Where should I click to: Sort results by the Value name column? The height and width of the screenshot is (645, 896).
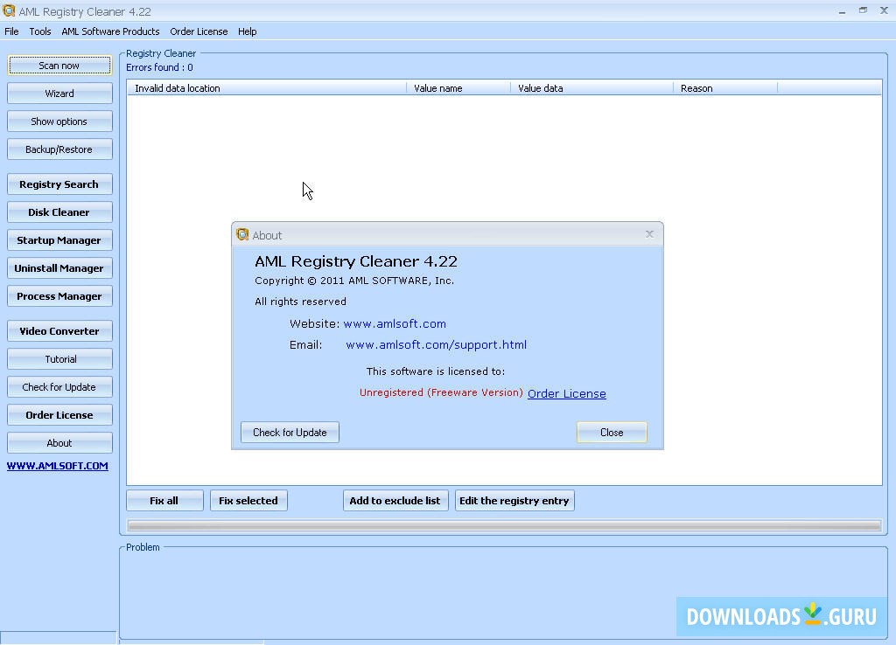coord(458,87)
